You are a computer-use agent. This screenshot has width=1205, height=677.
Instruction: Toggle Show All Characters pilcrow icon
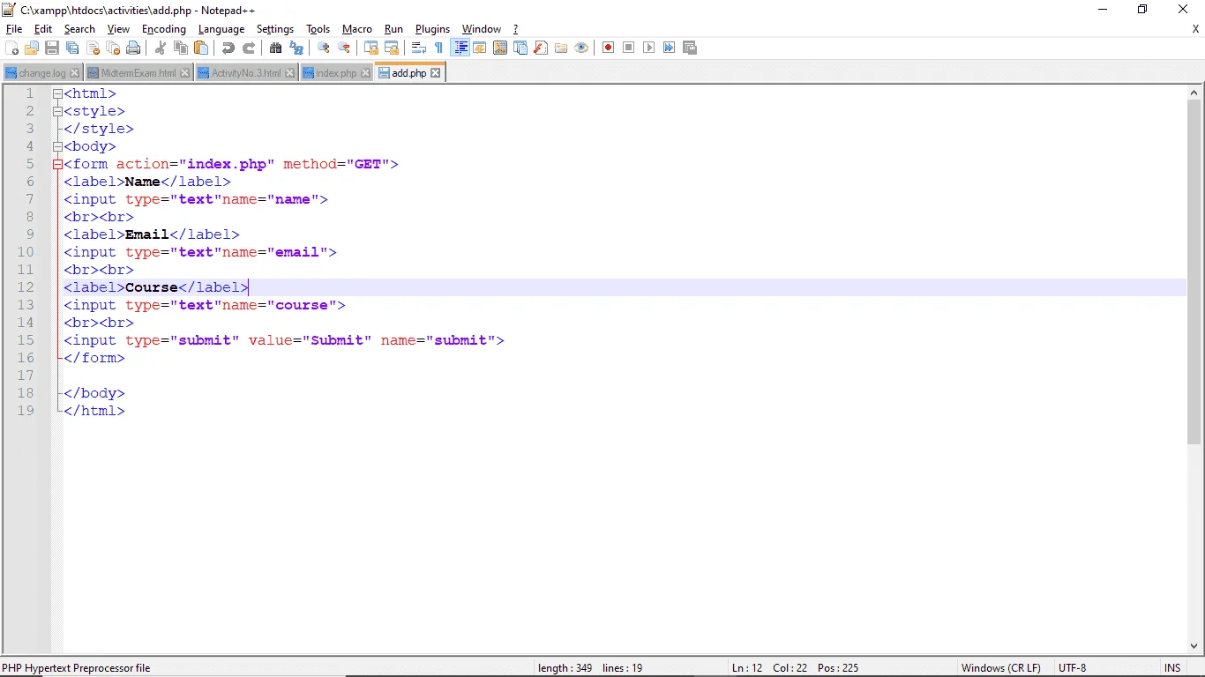(x=439, y=48)
